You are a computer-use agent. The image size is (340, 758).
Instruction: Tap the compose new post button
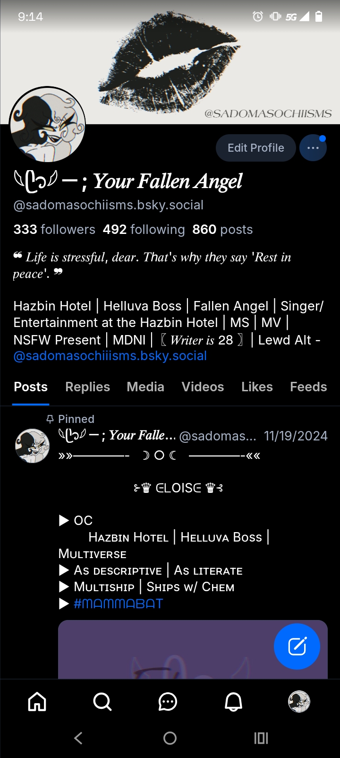click(x=297, y=646)
